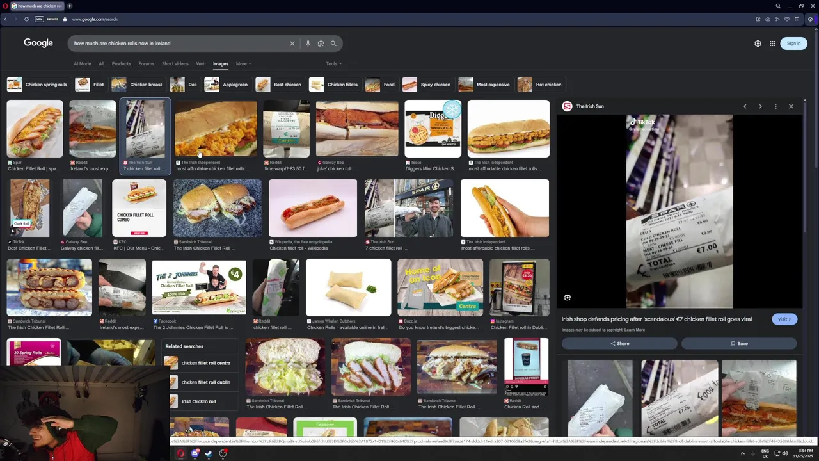
Task: Show hidden system tray icons
Action: [x=743, y=453]
